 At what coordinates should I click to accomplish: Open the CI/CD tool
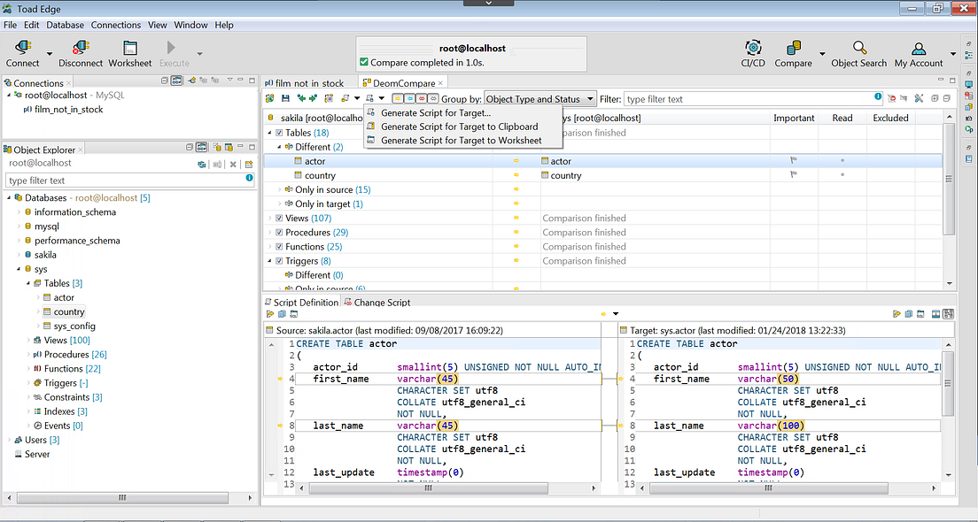(x=753, y=49)
